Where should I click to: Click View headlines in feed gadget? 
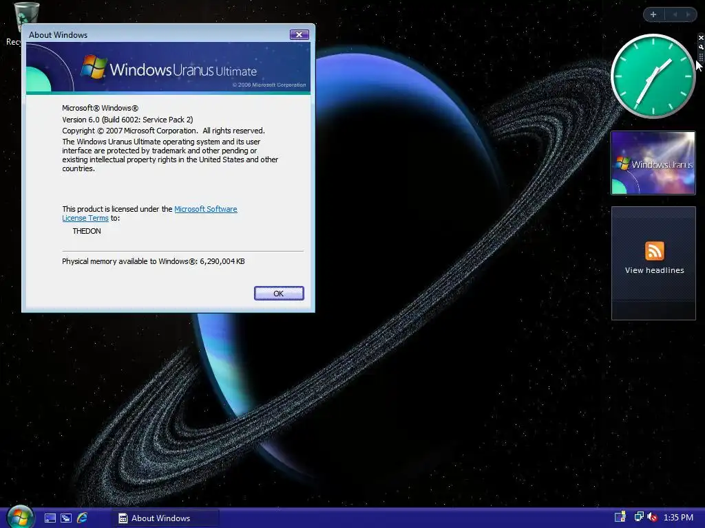(654, 270)
